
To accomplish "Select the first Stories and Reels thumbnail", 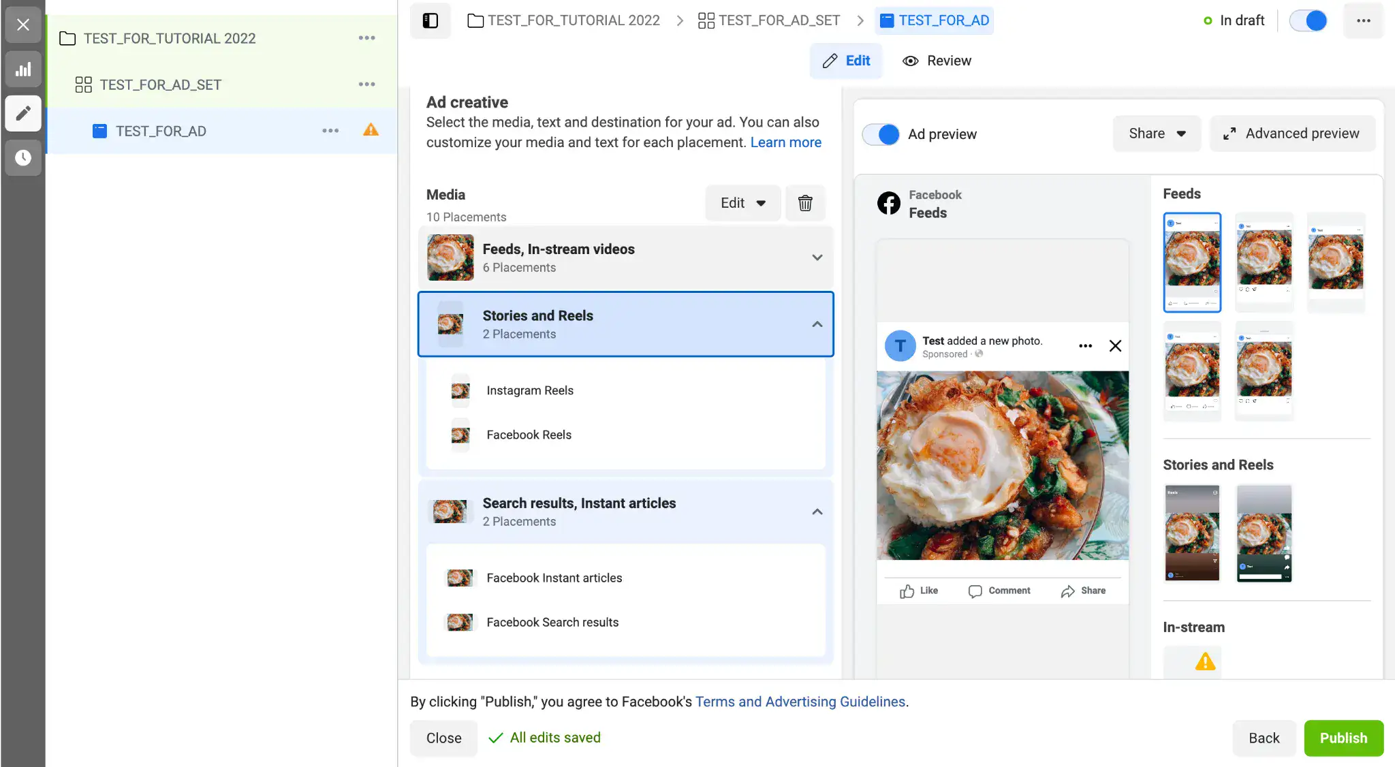I will tap(1192, 533).
